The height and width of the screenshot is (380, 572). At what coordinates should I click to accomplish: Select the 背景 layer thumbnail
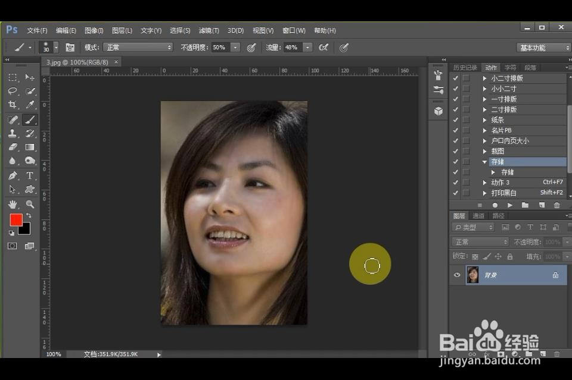tap(472, 275)
